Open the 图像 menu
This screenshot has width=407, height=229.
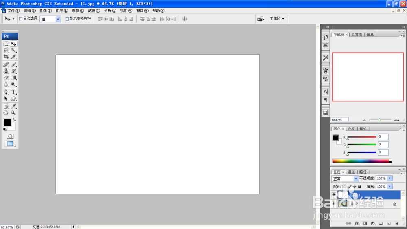tap(46, 11)
